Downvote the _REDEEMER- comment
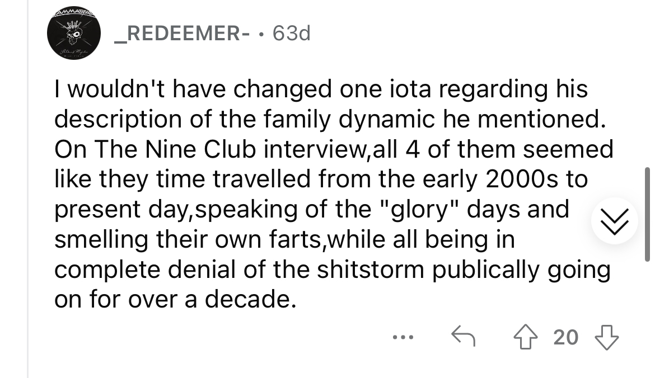 point(606,337)
